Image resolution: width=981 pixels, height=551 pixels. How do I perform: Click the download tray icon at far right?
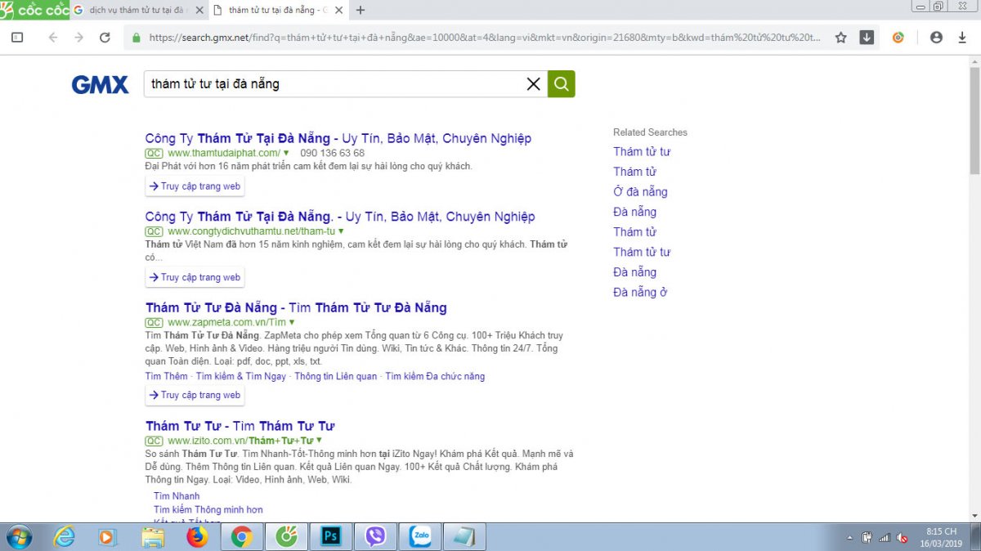(x=962, y=38)
